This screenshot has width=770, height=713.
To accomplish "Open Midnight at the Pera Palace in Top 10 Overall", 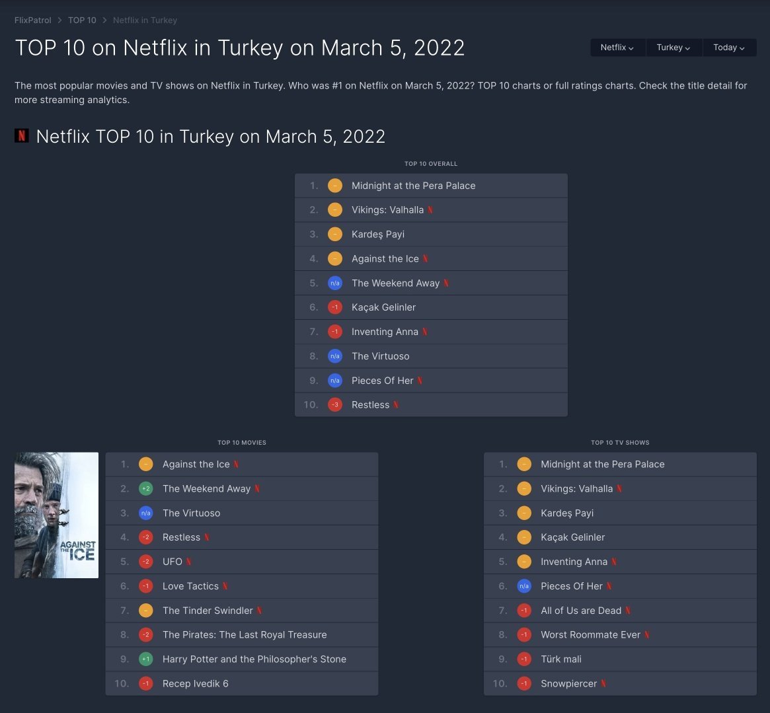I will [x=413, y=186].
